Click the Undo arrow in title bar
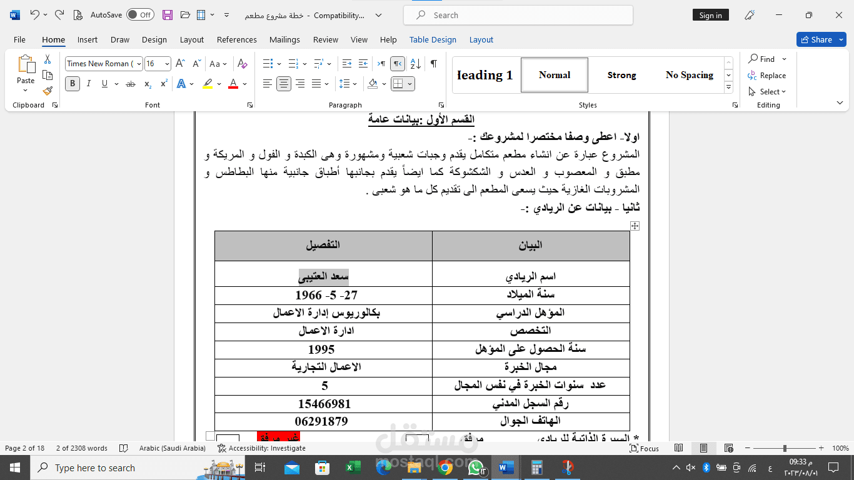854x480 pixels. pyautogui.click(x=35, y=15)
